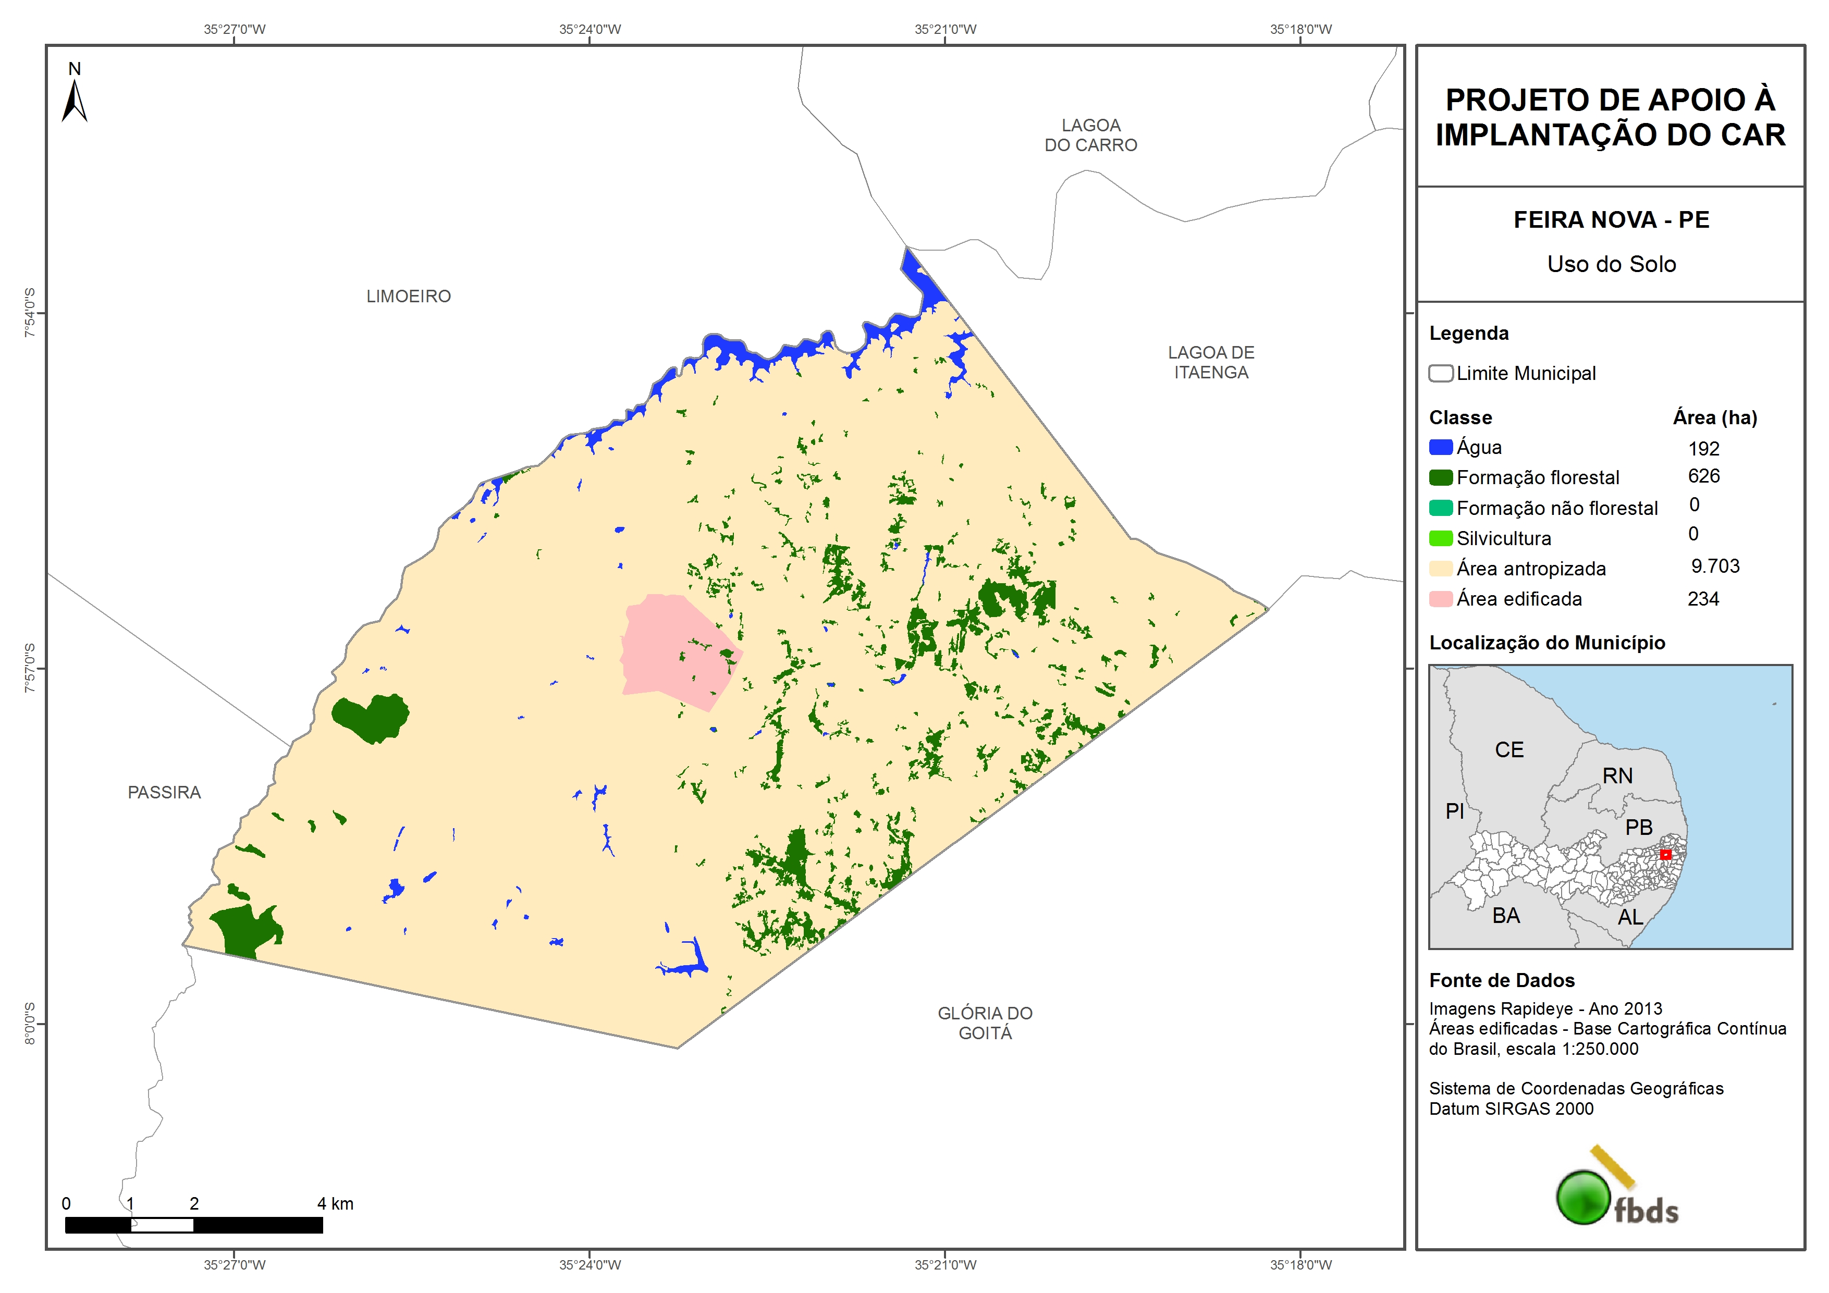1829x1293 pixels.
Task: Click the scale bar at bottom left
Action: (x=193, y=1225)
